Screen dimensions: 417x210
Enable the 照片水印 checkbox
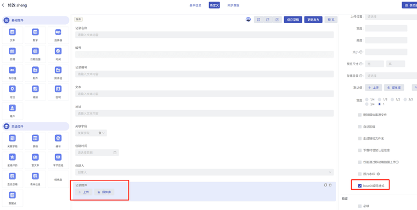pos(360,174)
